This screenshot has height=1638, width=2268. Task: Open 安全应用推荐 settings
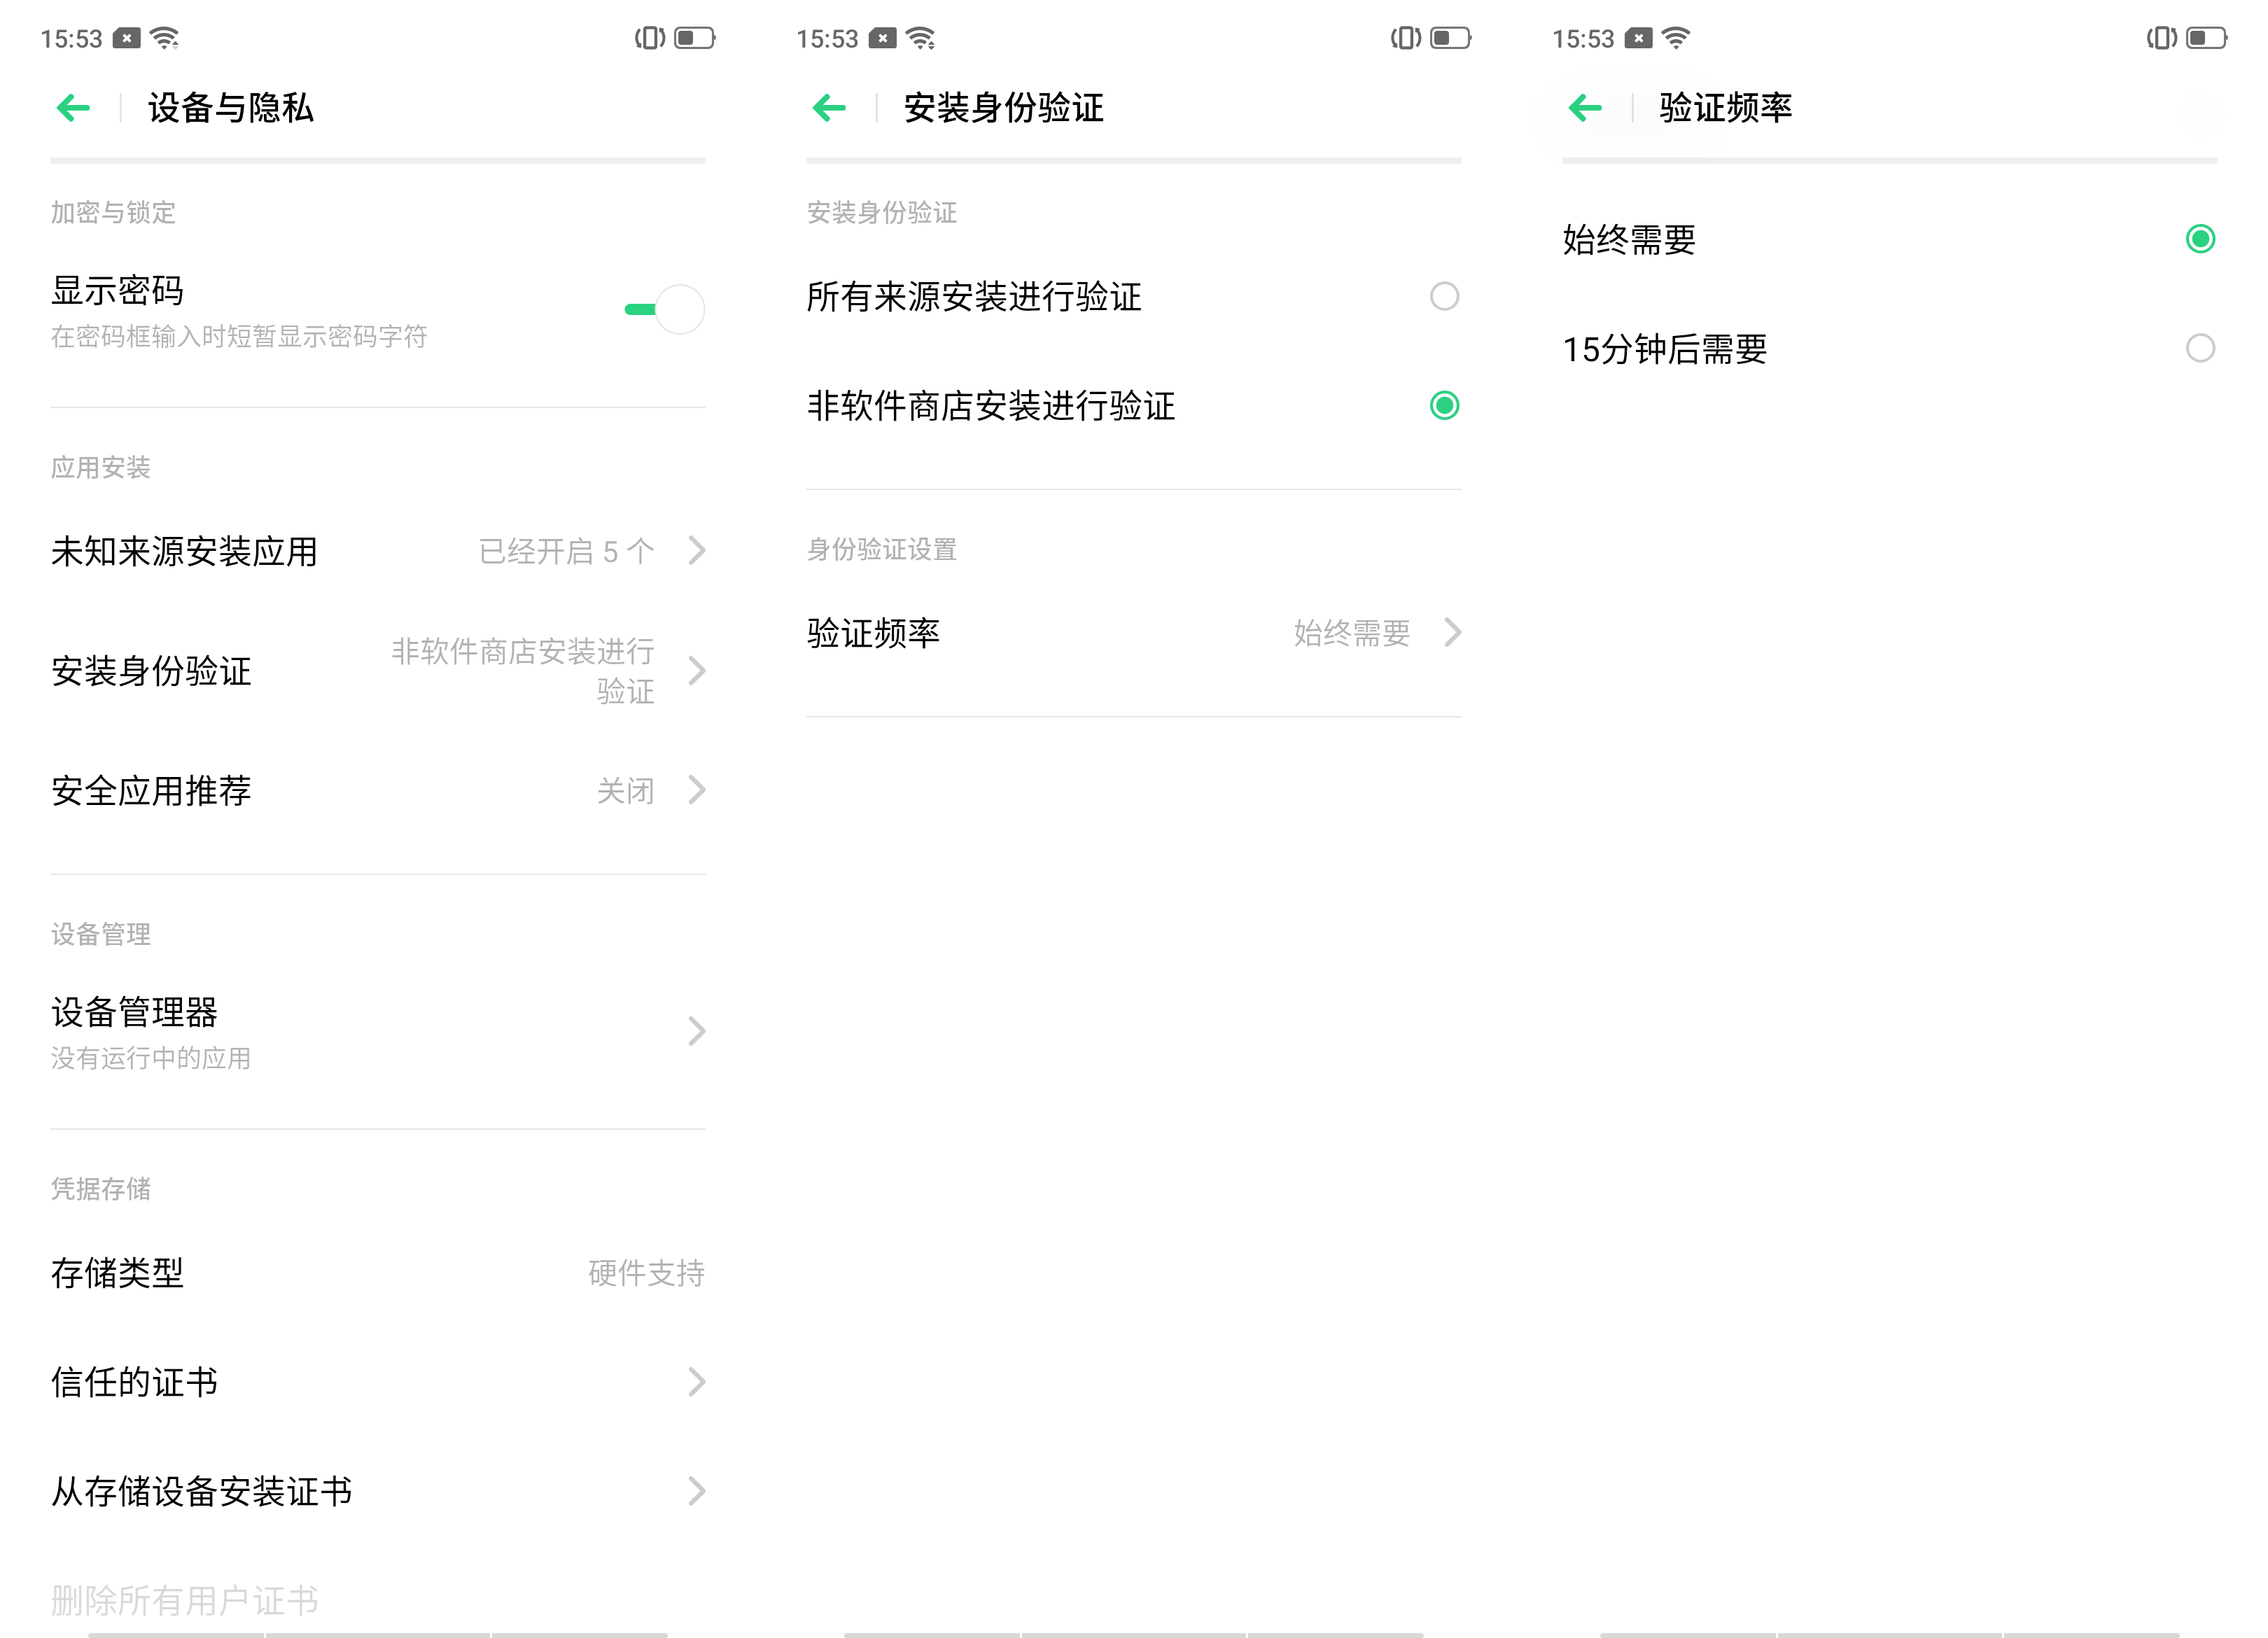coord(378,791)
